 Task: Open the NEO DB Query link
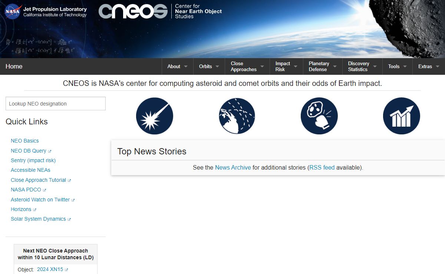tap(29, 151)
